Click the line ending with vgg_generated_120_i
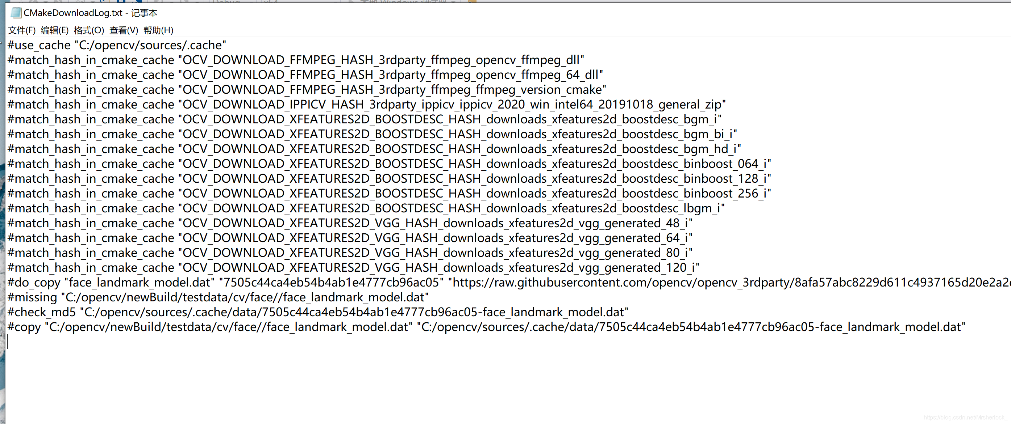1011x424 pixels. pyautogui.click(x=353, y=268)
